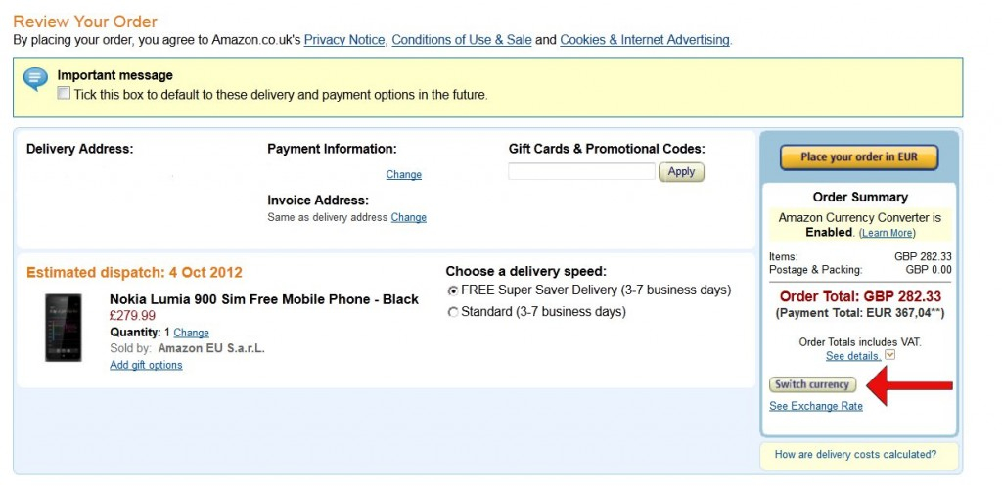
Task: Click the blue speech bubble message icon
Action: pyautogui.click(x=35, y=79)
